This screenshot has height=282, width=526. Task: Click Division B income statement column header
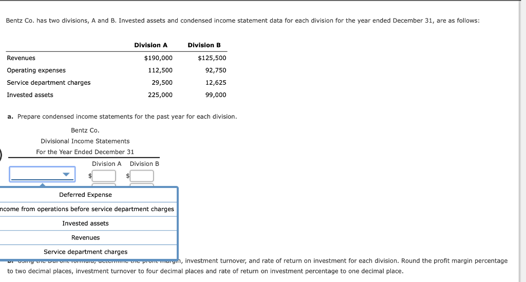144,164
